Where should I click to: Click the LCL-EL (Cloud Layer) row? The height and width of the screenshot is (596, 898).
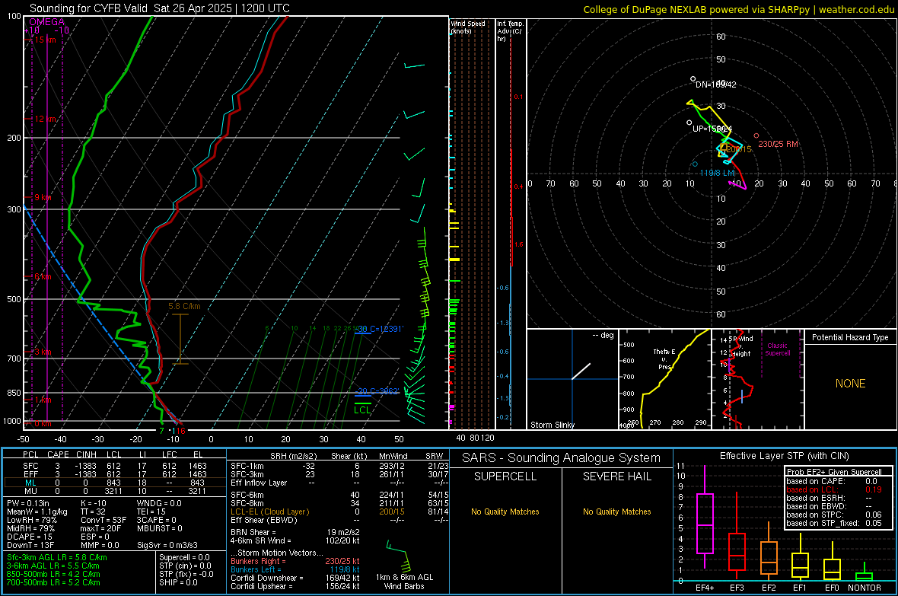339,512
